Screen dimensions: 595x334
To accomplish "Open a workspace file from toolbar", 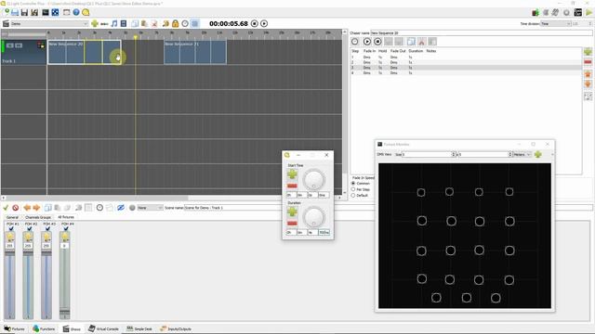I will pos(15,12).
